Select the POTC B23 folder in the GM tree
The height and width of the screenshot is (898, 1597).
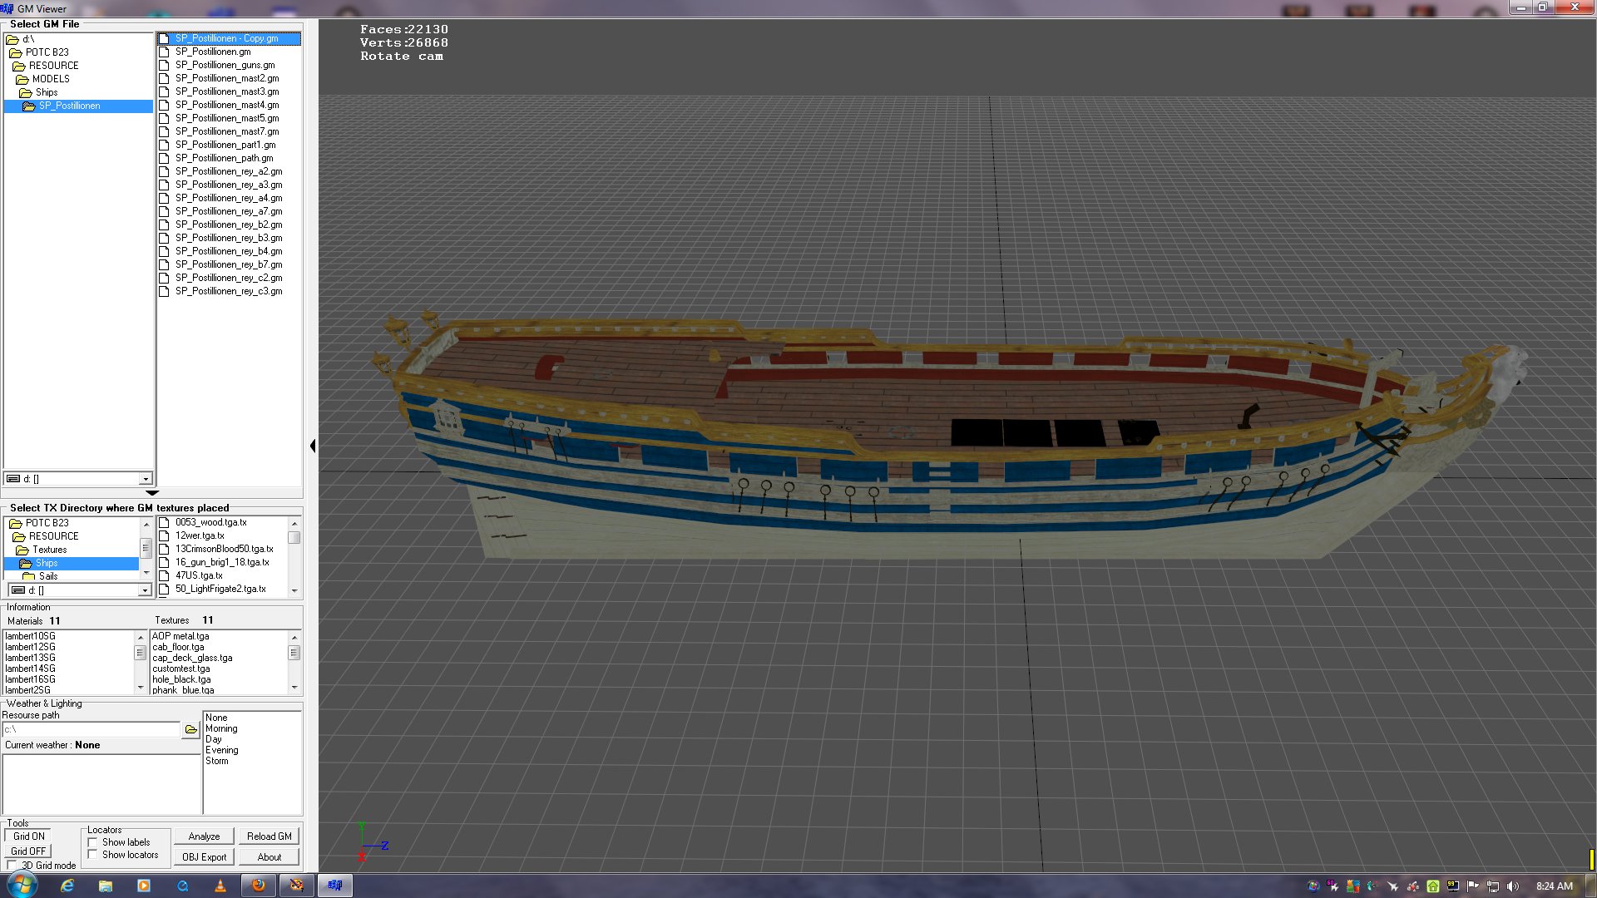47,52
